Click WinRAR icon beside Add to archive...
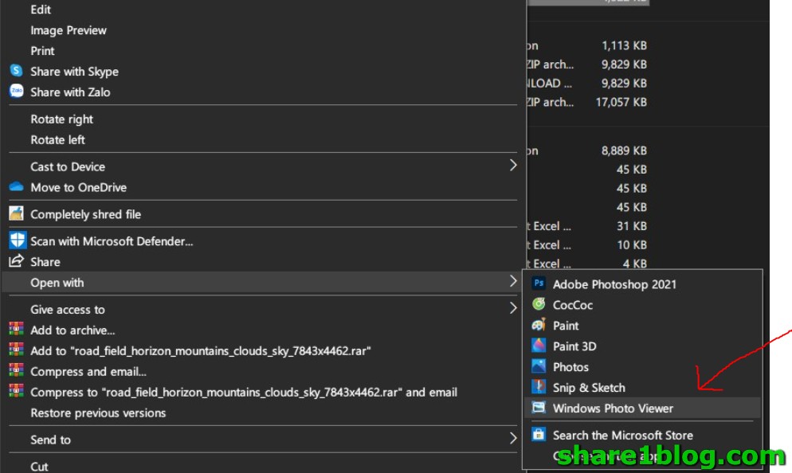The image size is (792, 473). pyautogui.click(x=16, y=329)
